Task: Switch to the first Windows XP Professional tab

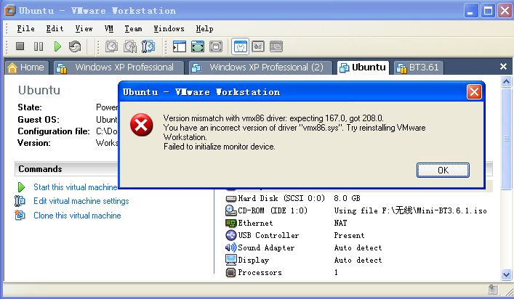Action: pos(118,67)
